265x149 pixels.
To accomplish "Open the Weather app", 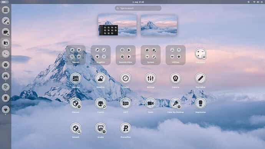I will (101, 78).
